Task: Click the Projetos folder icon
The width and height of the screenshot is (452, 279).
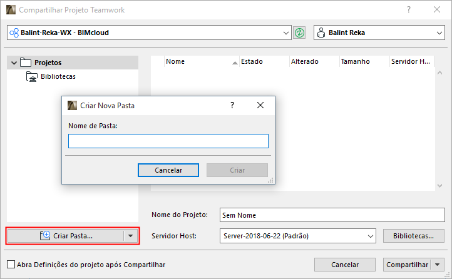Action: pyautogui.click(x=26, y=63)
